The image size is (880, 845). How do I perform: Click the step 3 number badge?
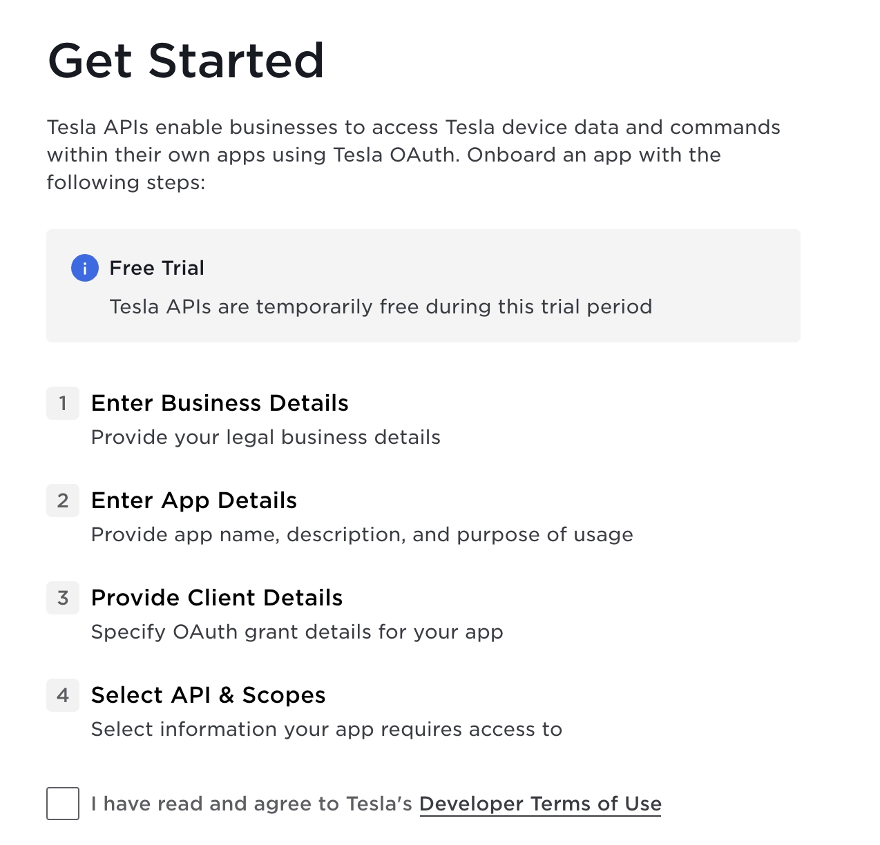(x=63, y=598)
